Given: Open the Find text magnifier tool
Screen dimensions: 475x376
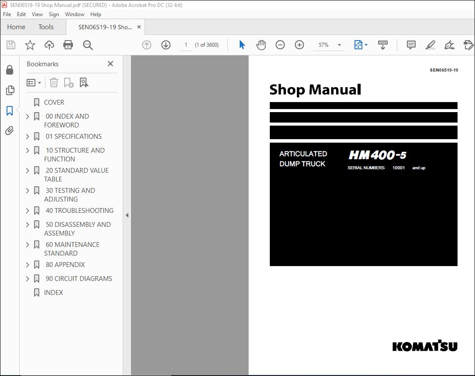Looking at the screenshot, I should pyautogui.click(x=88, y=45).
